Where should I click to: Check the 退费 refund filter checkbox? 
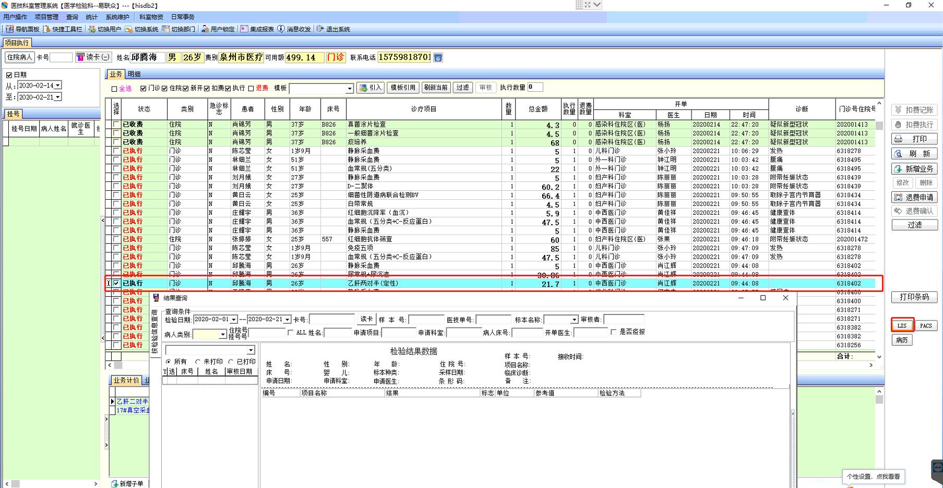(251, 88)
